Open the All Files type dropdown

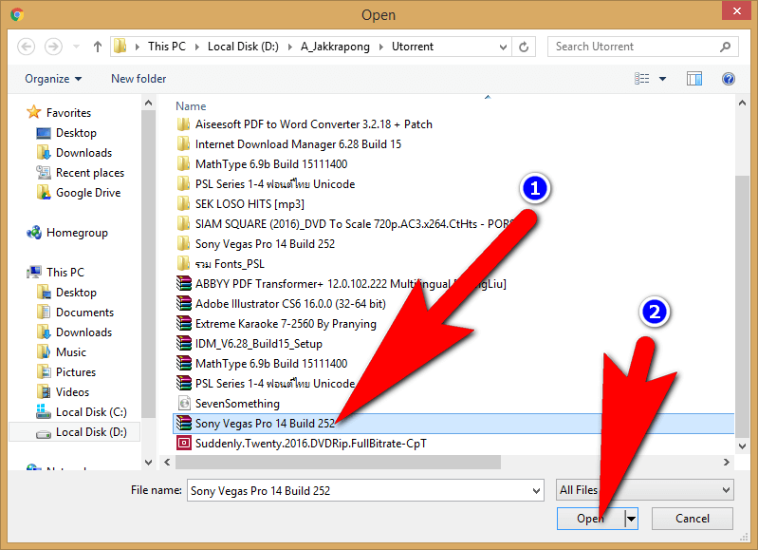click(x=644, y=490)
